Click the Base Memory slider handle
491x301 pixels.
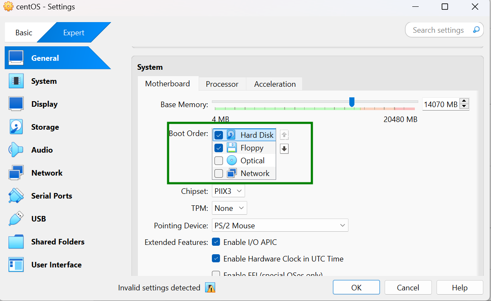pyautogui.click(x=351, y=102)
